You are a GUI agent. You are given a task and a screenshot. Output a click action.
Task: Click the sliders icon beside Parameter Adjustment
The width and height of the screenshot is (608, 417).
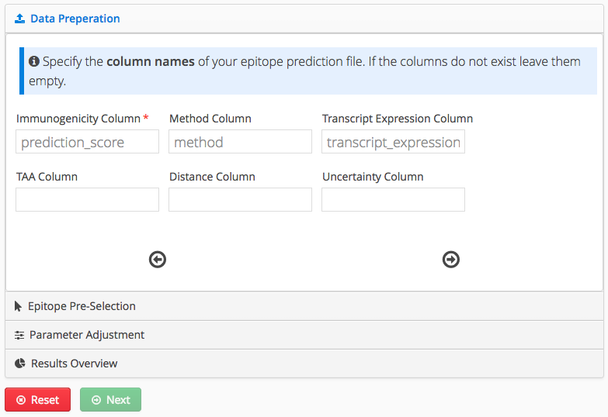[x=19, y=335]
